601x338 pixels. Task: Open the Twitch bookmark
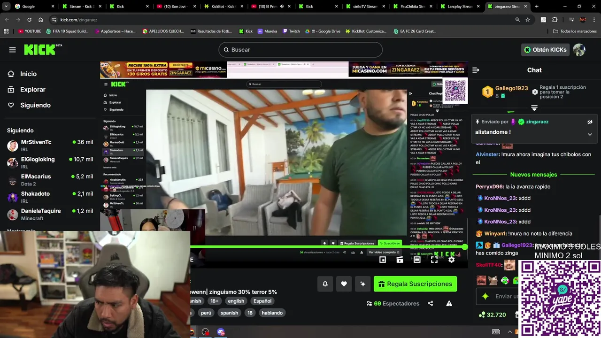coord(291,31)
